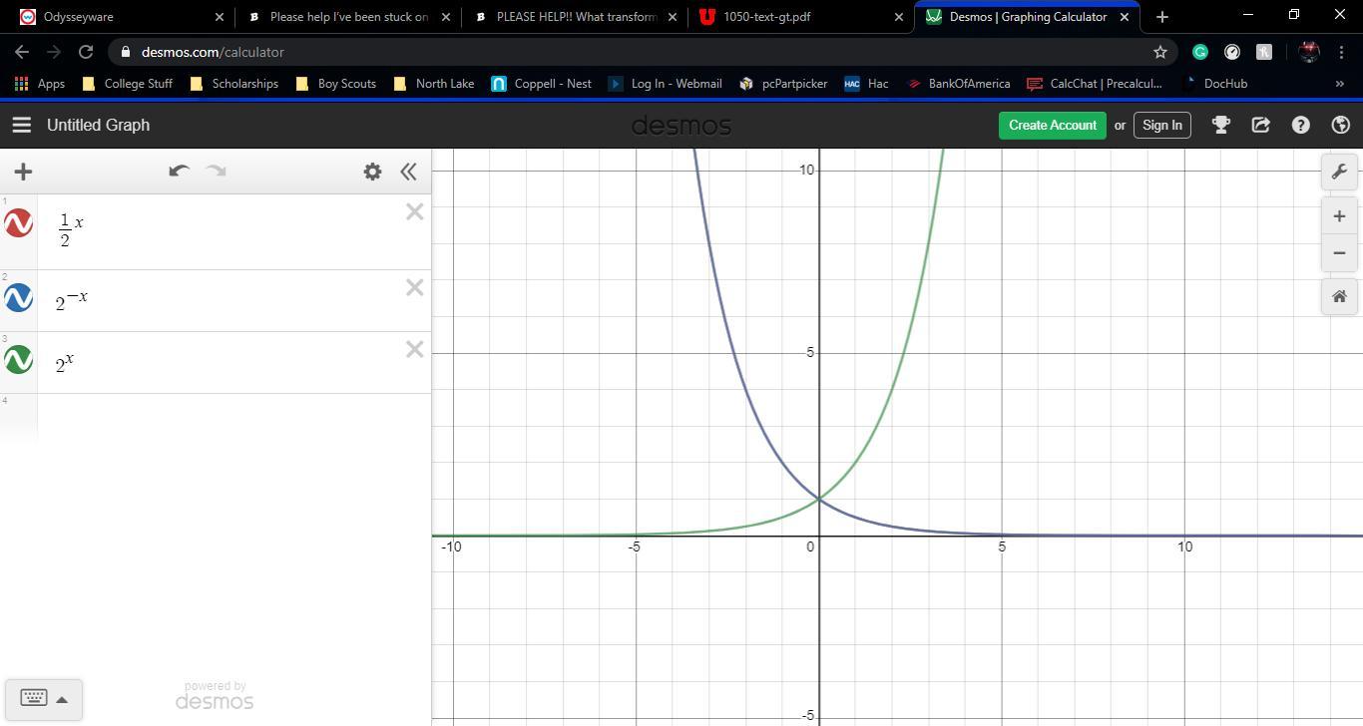1363x726 pixels.
Task: Open the Desmos on-screen keypad
Action: tap(34, 698)
